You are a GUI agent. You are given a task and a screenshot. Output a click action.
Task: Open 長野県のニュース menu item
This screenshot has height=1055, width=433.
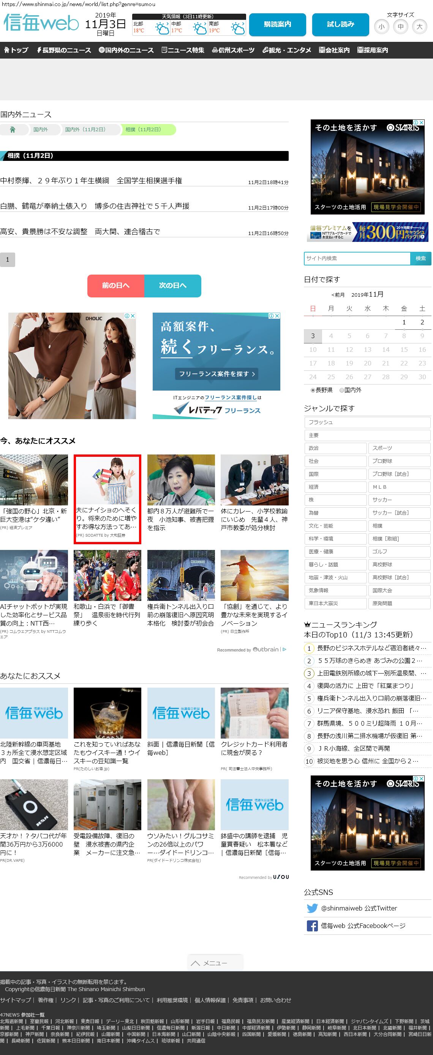point(64,50)
